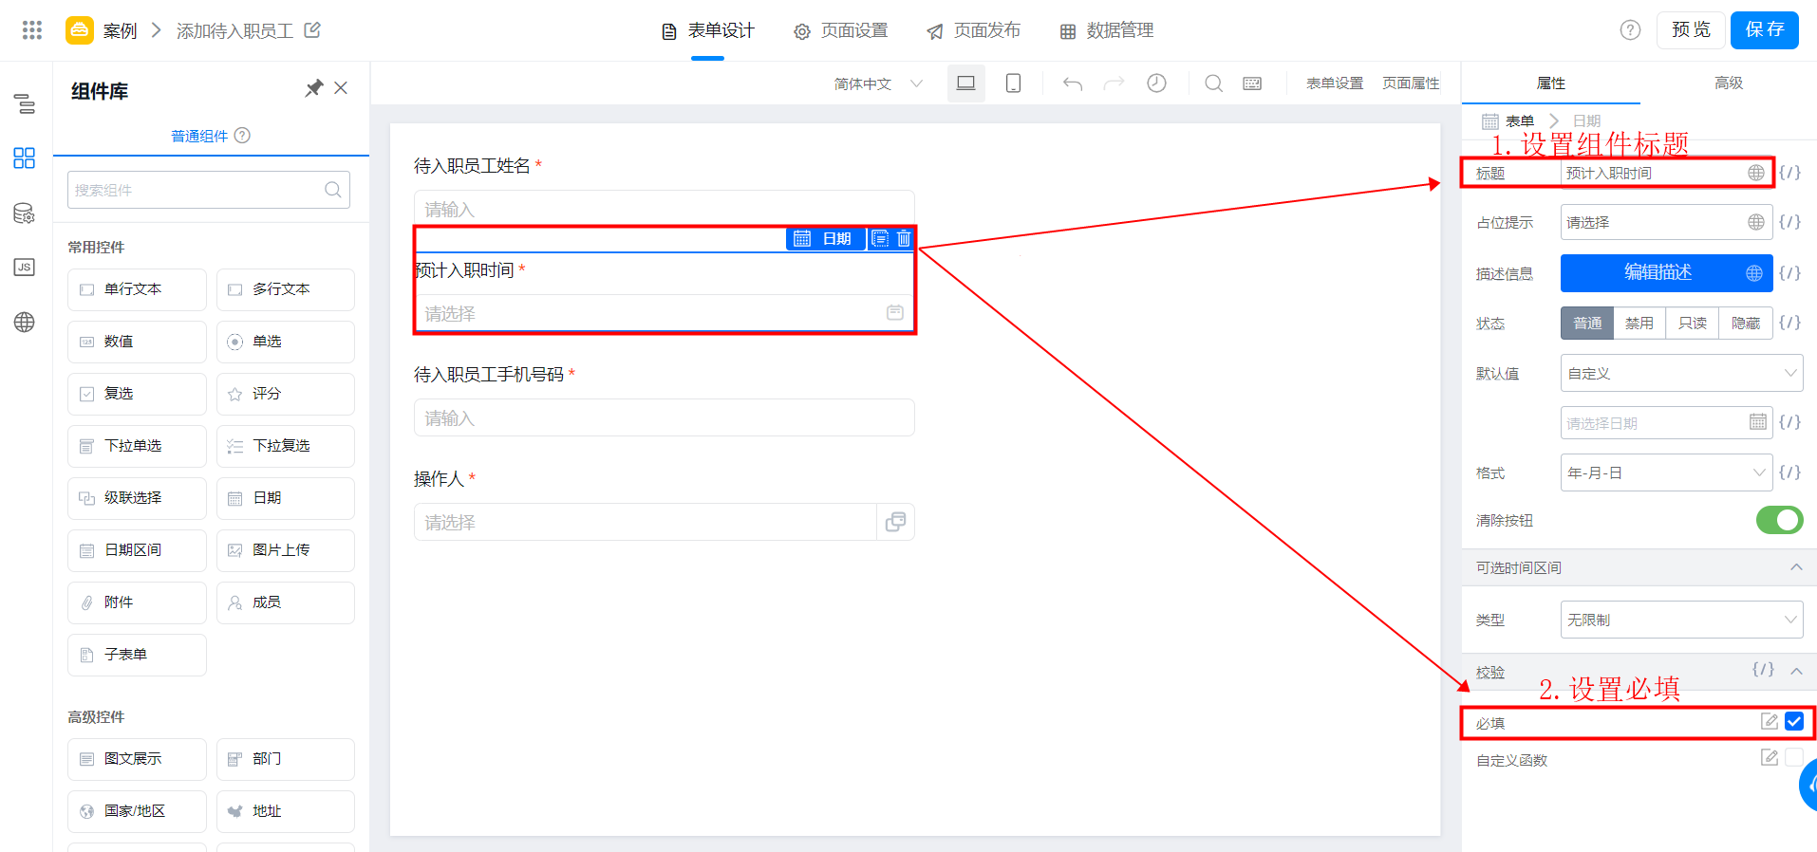
Task: Edit the custom function validation
Action: click(1770, 757)
